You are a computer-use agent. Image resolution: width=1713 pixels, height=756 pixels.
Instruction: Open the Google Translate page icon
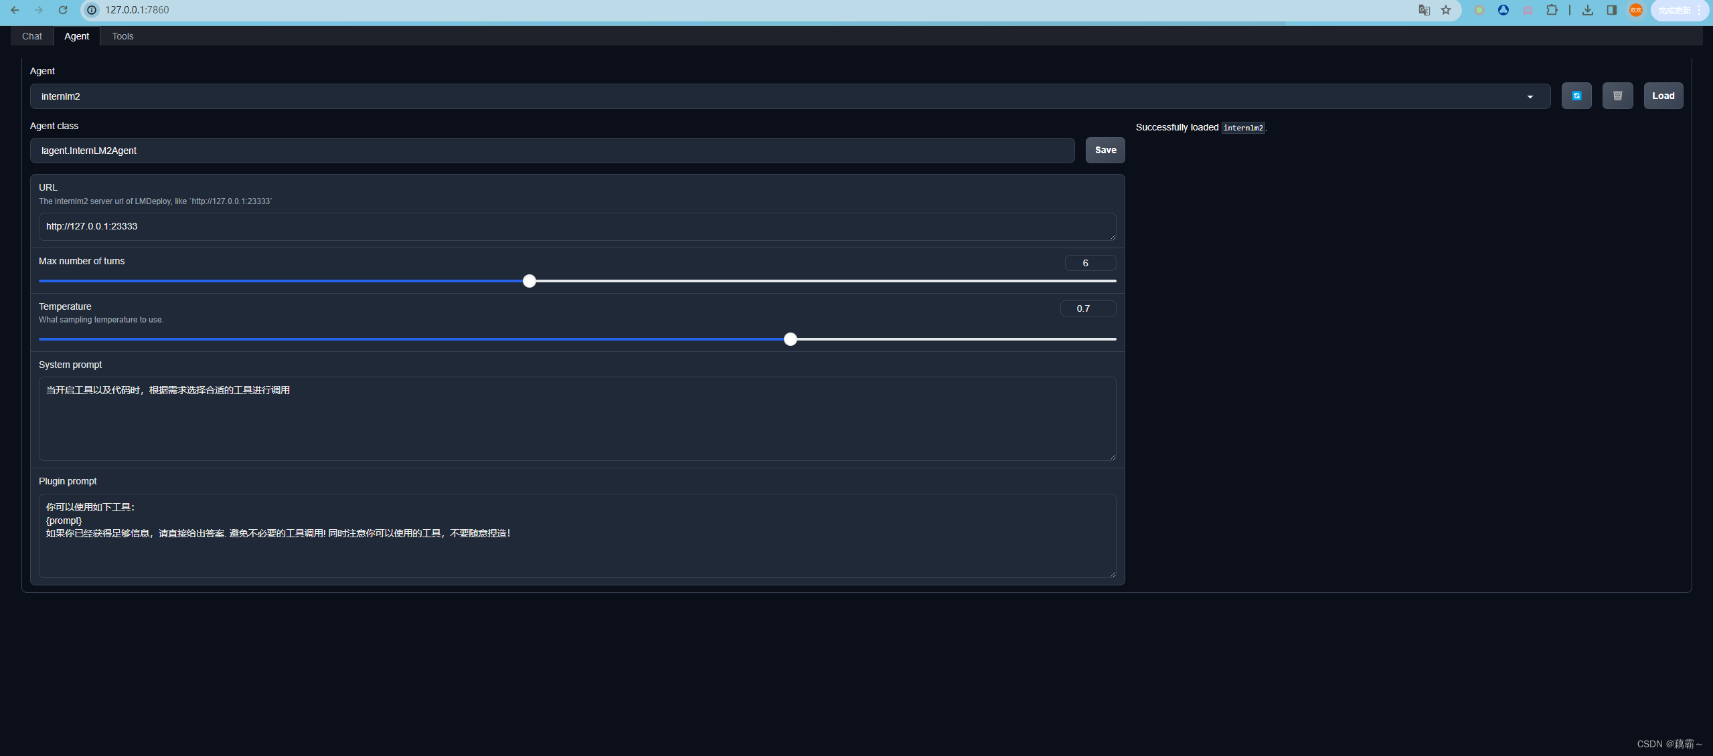pyautogui.click(x=1424, y=10)
